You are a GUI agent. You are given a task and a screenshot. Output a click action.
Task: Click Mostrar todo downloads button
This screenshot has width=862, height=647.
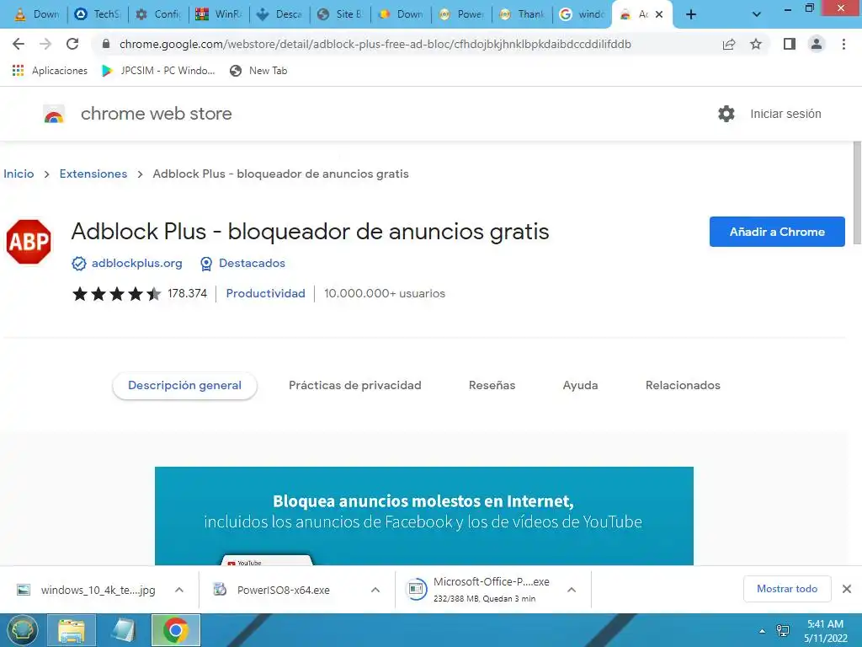[787, 589]
